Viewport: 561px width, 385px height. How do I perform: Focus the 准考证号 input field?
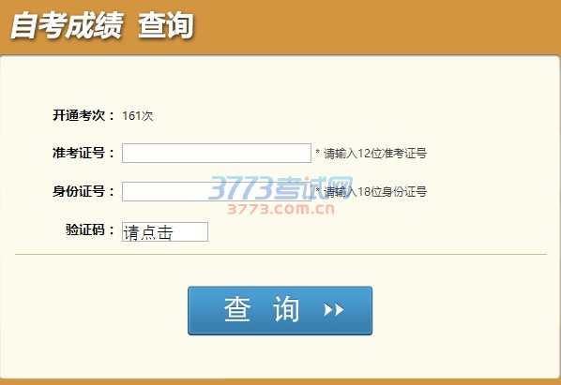pos(217,153)
